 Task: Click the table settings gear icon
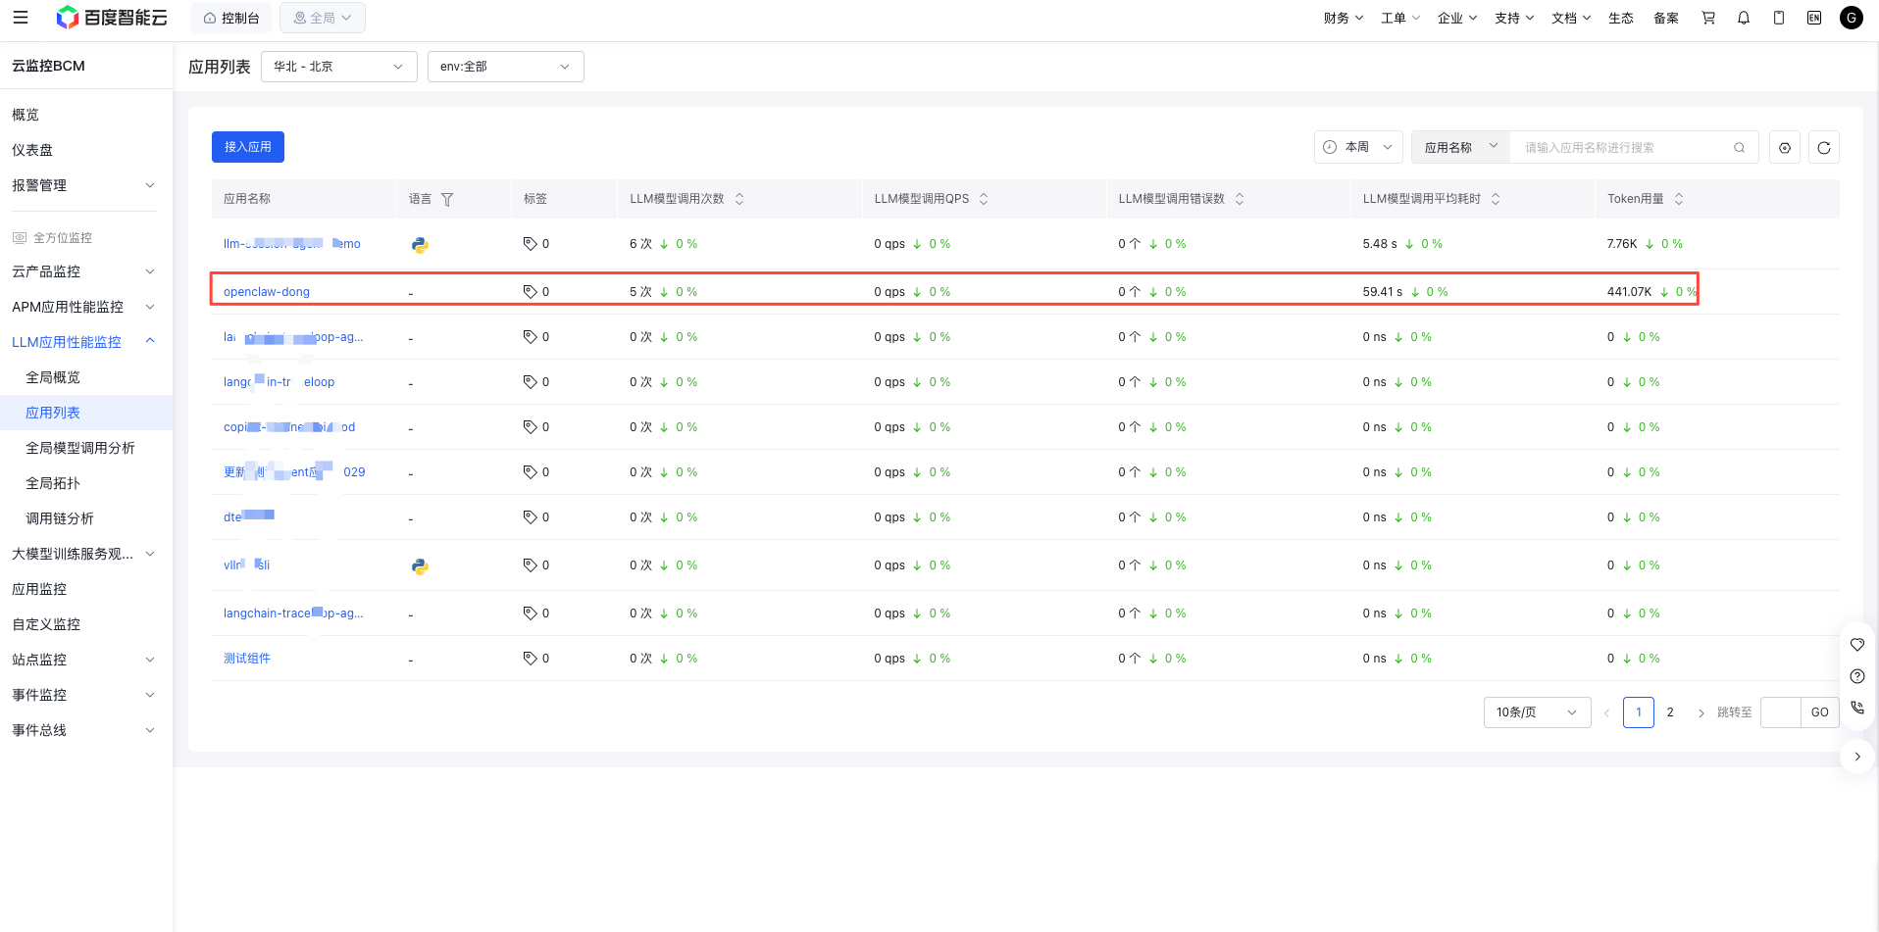tap(1785, 148)
